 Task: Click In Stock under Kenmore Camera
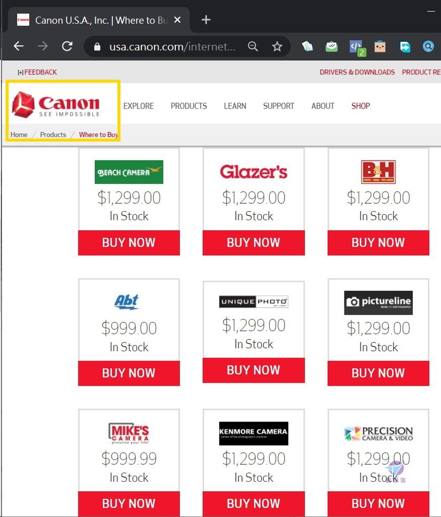(254, 478)
